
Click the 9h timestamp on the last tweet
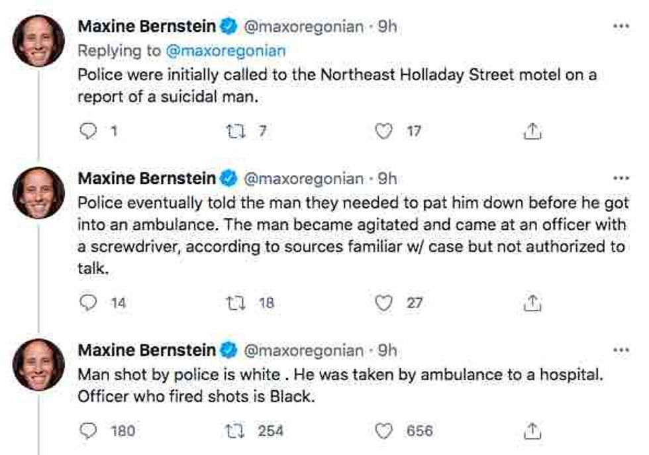pos(387,350)
